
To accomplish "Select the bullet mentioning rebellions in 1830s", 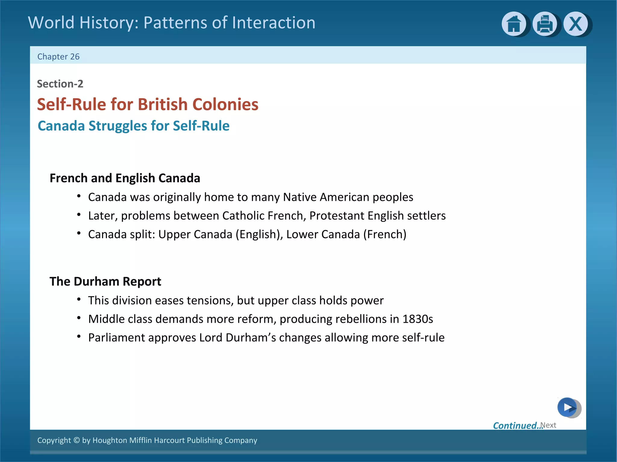I will pyautogui.click(x=260, y=319).
